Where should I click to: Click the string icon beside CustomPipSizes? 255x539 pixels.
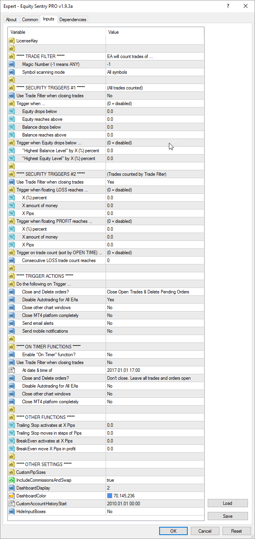11,472
